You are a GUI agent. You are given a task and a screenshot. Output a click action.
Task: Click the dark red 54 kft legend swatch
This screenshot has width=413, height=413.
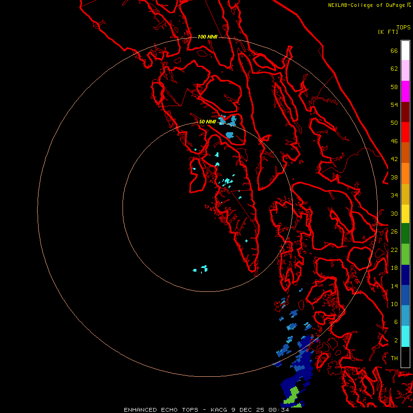(405, 112)
